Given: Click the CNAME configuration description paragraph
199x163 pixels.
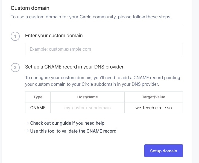Looking at the screenshot, I should tap(103, 81).
